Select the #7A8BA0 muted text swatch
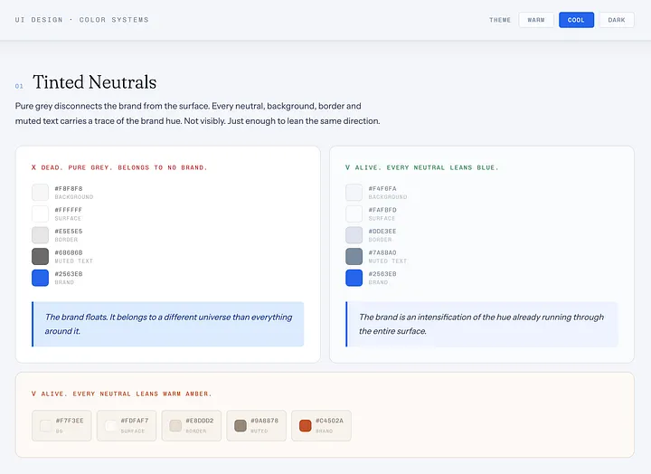Screen dimensions: 651x474 354,256
